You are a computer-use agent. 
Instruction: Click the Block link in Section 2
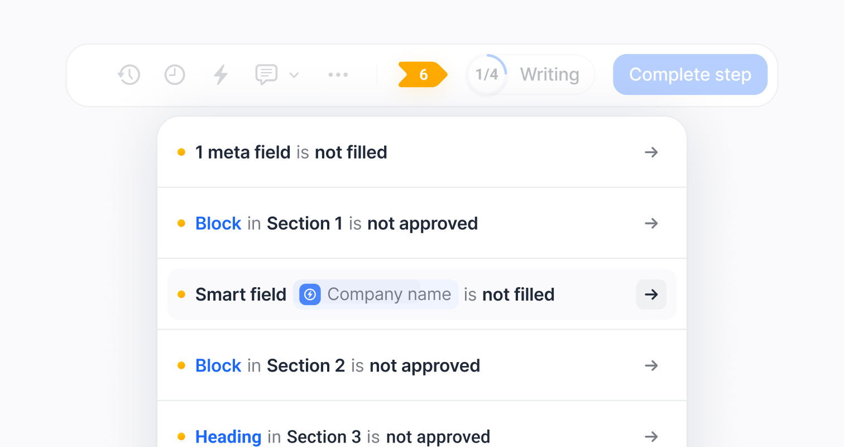pyautogui.click(x=218, y=365)
